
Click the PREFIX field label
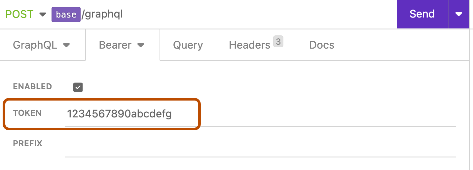pyautogui.click(x=28, y=144)
